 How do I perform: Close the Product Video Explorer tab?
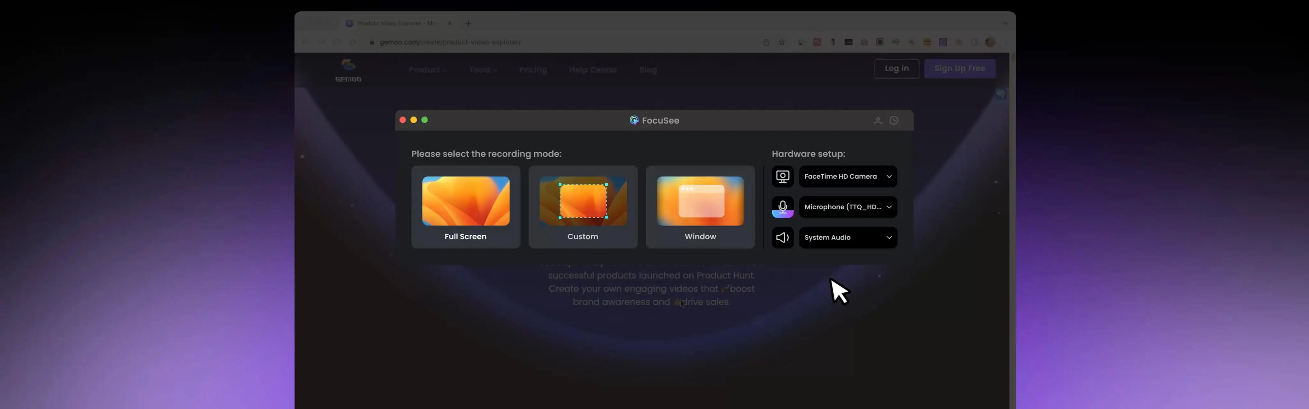pos(449,23)
